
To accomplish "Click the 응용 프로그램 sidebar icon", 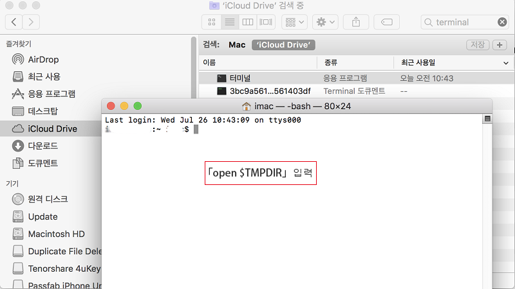I will pos(18,94).
